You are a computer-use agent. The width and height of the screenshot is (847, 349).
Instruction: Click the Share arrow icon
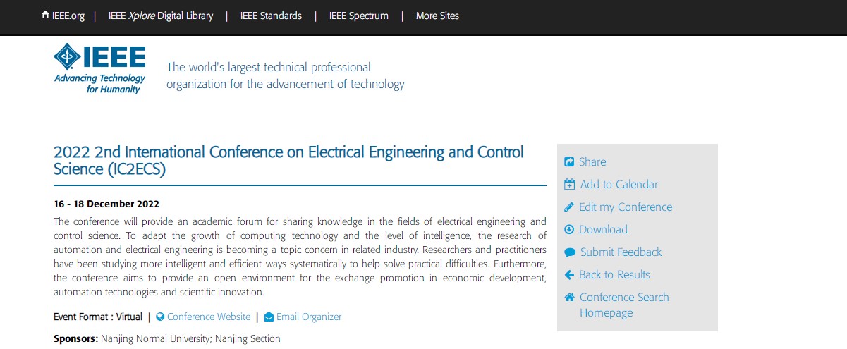570,162
